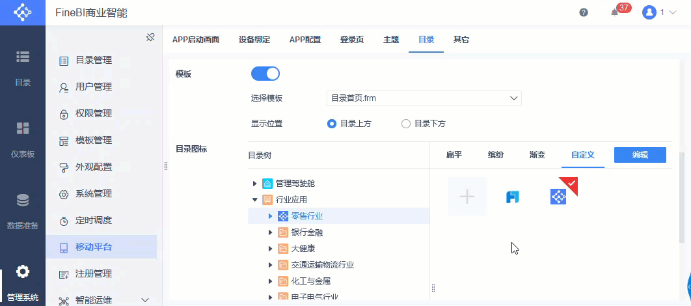Select 化工与金属 tree row text
The height and width of the screenshot is (306, 691).
310,281
